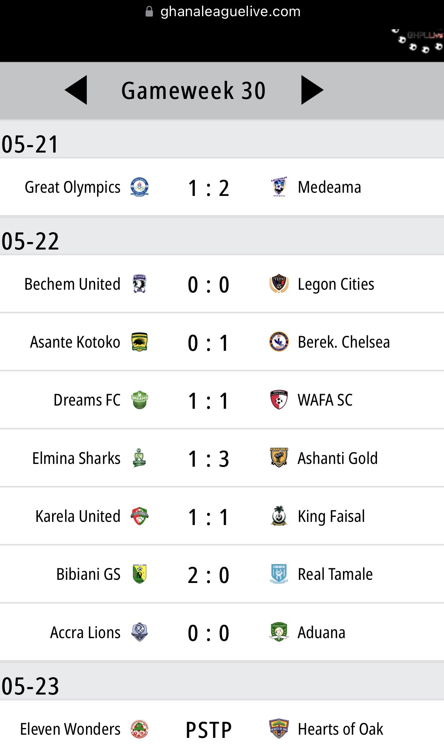Open the Accra Lions team name
Image resolution: width=444 pixels, height=756 pixels.
click(x=85, y=632)
